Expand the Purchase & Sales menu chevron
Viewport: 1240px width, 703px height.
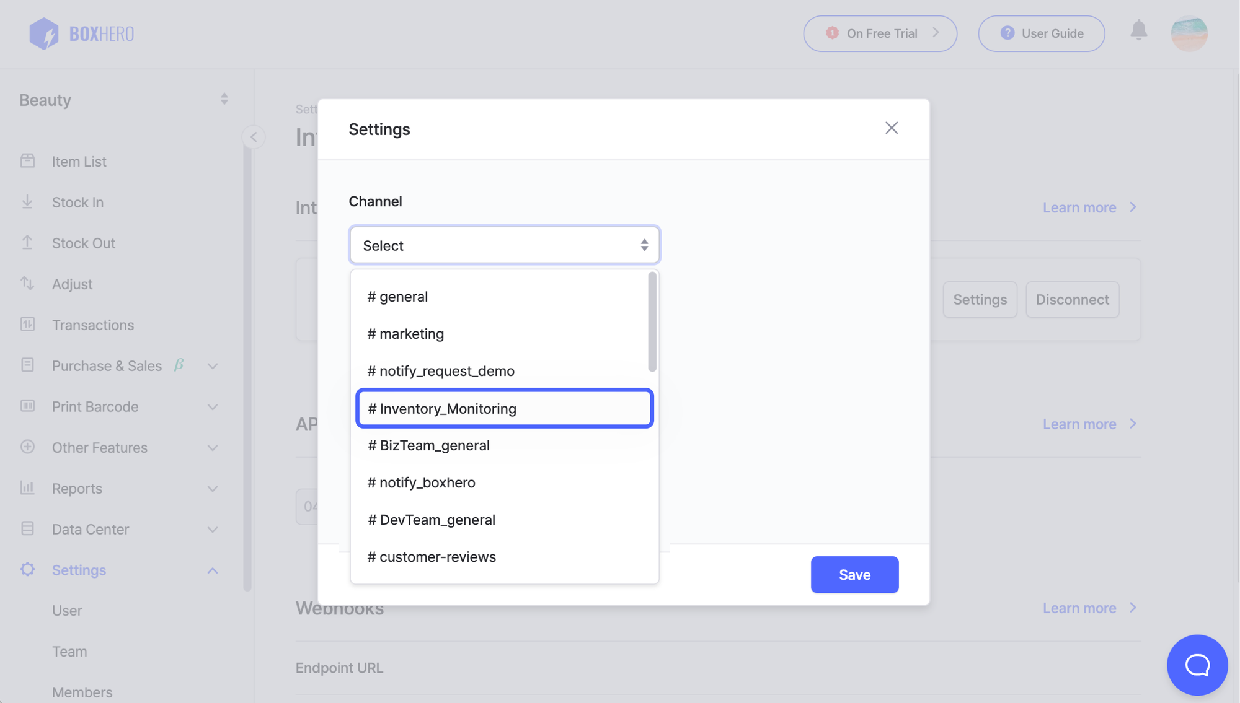point(213,366)
